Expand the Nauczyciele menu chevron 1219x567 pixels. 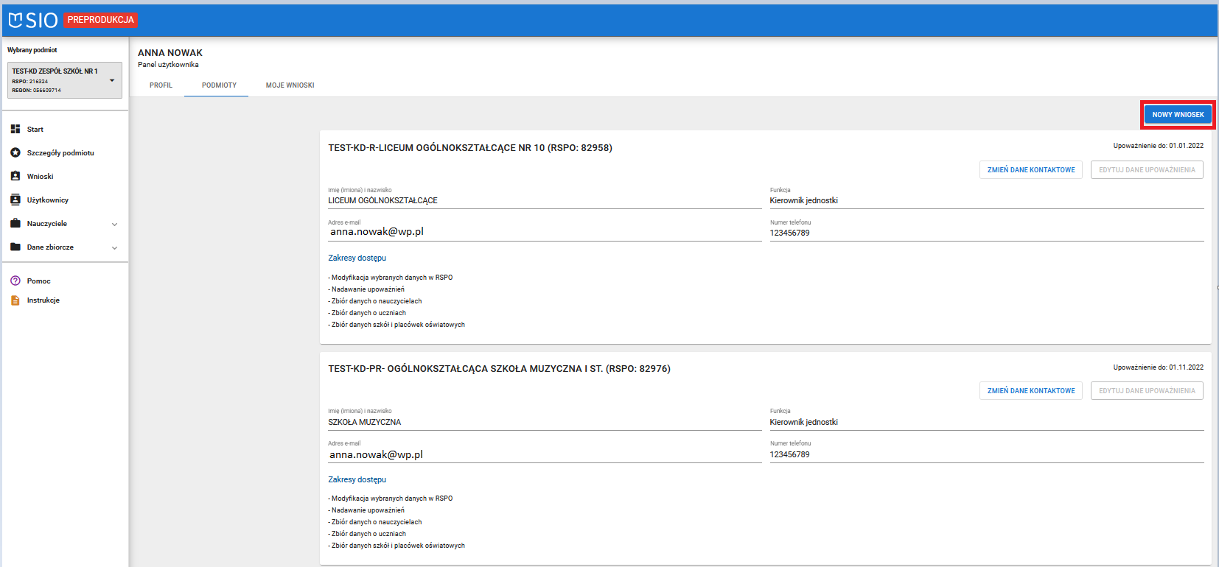[x=114, y=224]
